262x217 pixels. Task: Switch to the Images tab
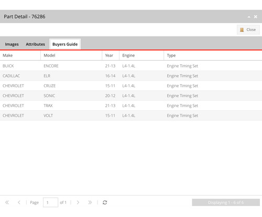[12, 44]
